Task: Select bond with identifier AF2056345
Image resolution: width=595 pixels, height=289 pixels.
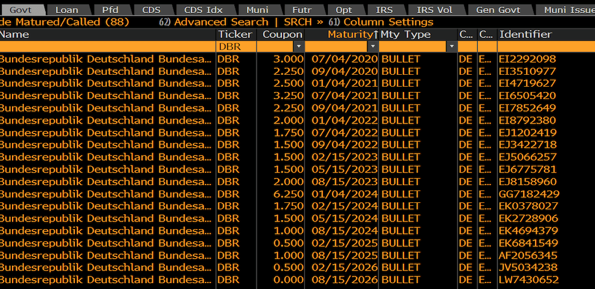Action: tap(528, 255)
